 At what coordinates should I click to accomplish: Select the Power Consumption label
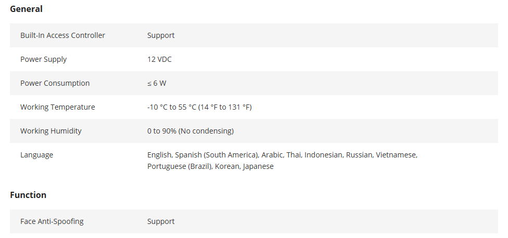click(55, 84)
